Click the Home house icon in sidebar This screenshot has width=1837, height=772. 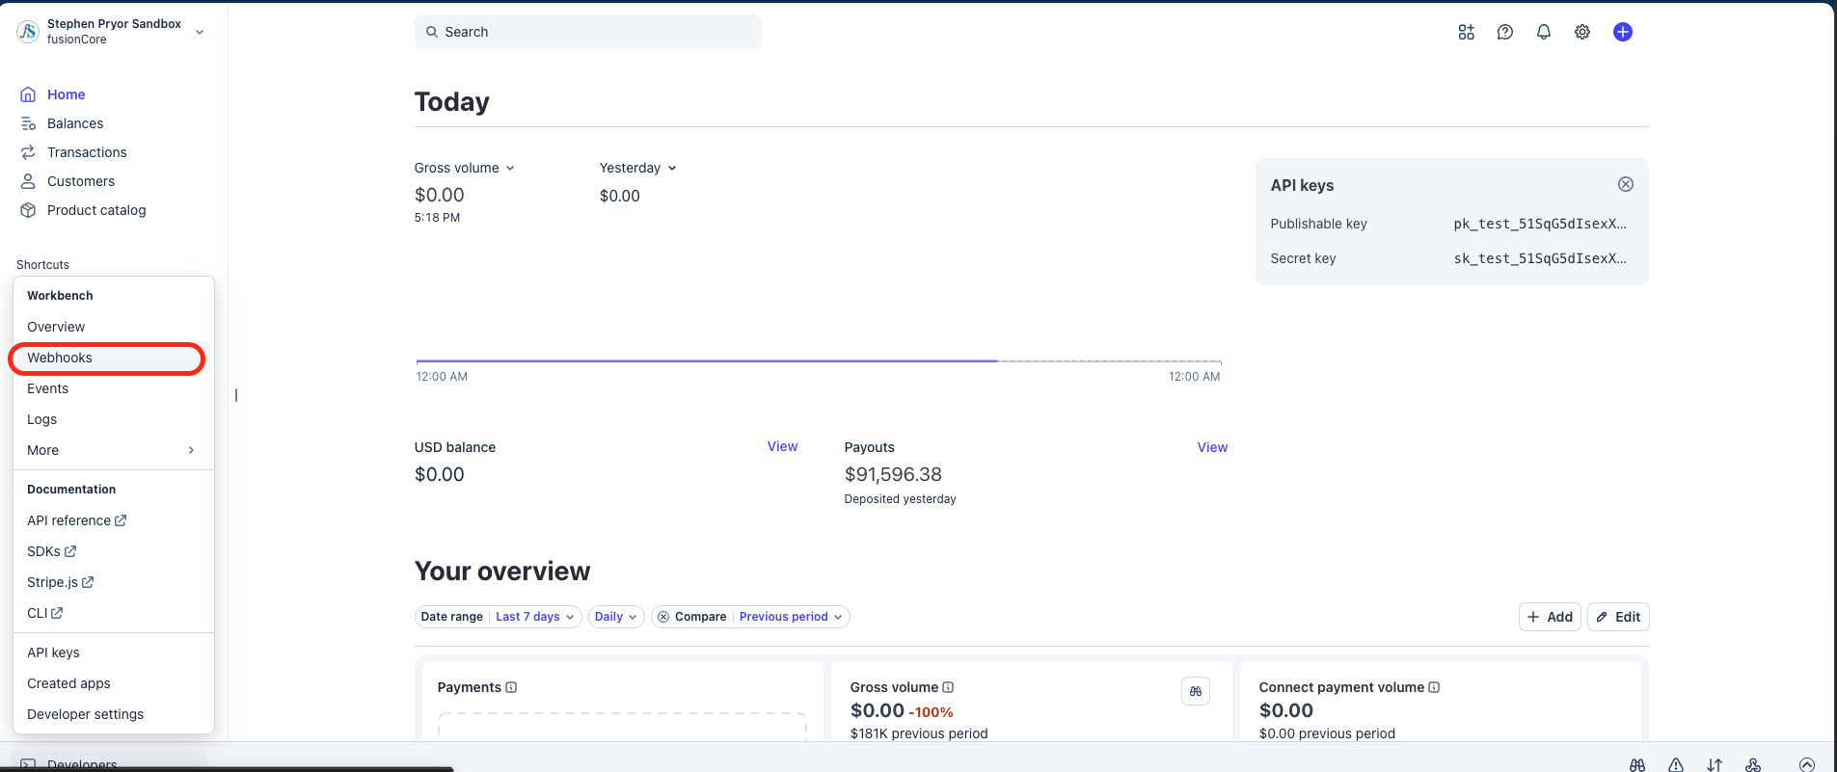28,94
